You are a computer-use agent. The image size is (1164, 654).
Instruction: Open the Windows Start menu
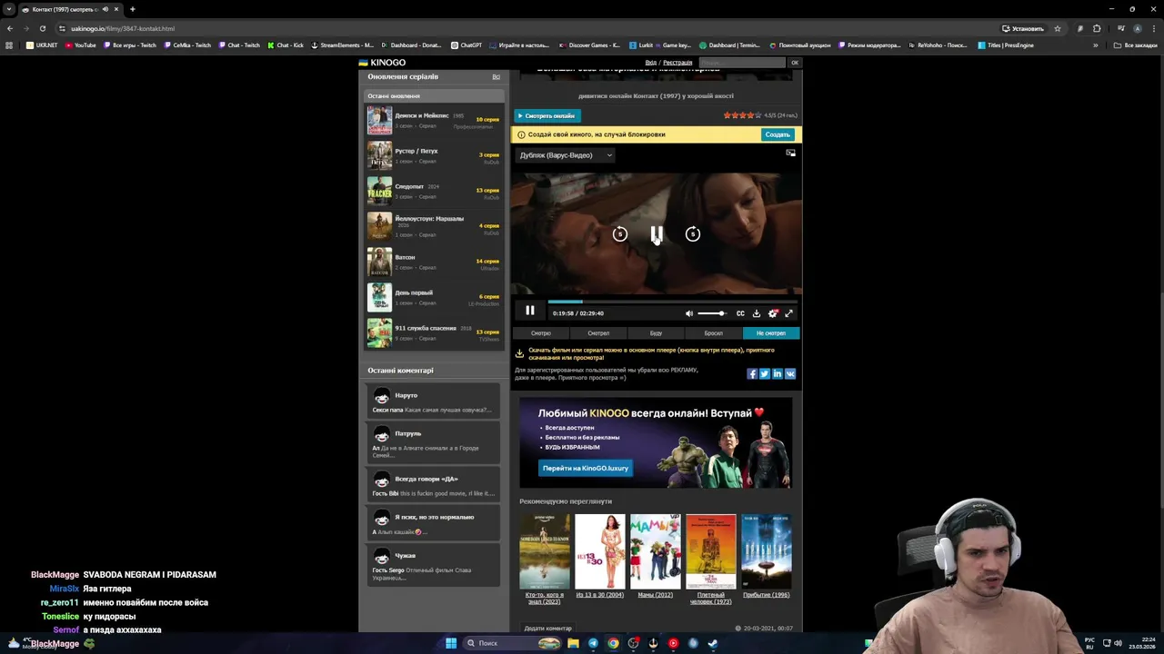coord(451,643)
